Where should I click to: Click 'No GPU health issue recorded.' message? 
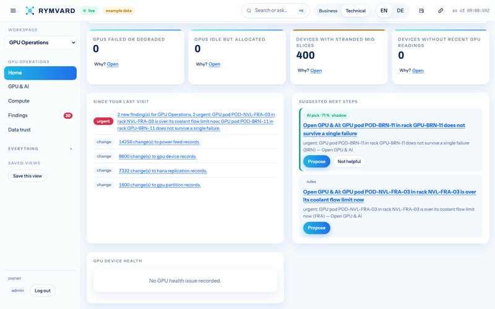click(185, 281)
